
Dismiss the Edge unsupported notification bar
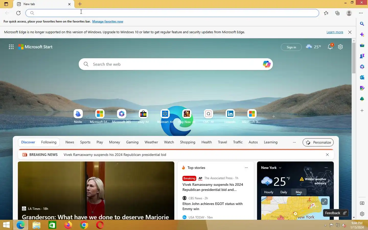(350, 32)
